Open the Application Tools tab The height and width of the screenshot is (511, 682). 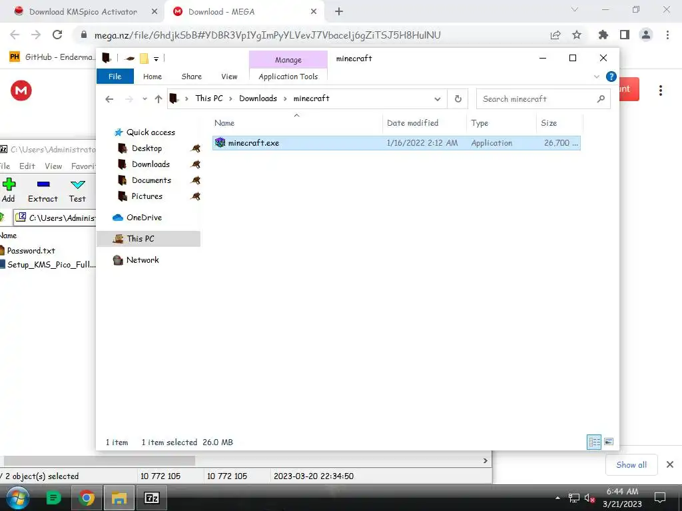tap(288, 77)
